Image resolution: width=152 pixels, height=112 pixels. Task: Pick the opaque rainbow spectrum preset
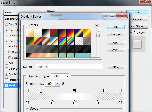pos(63,41)
